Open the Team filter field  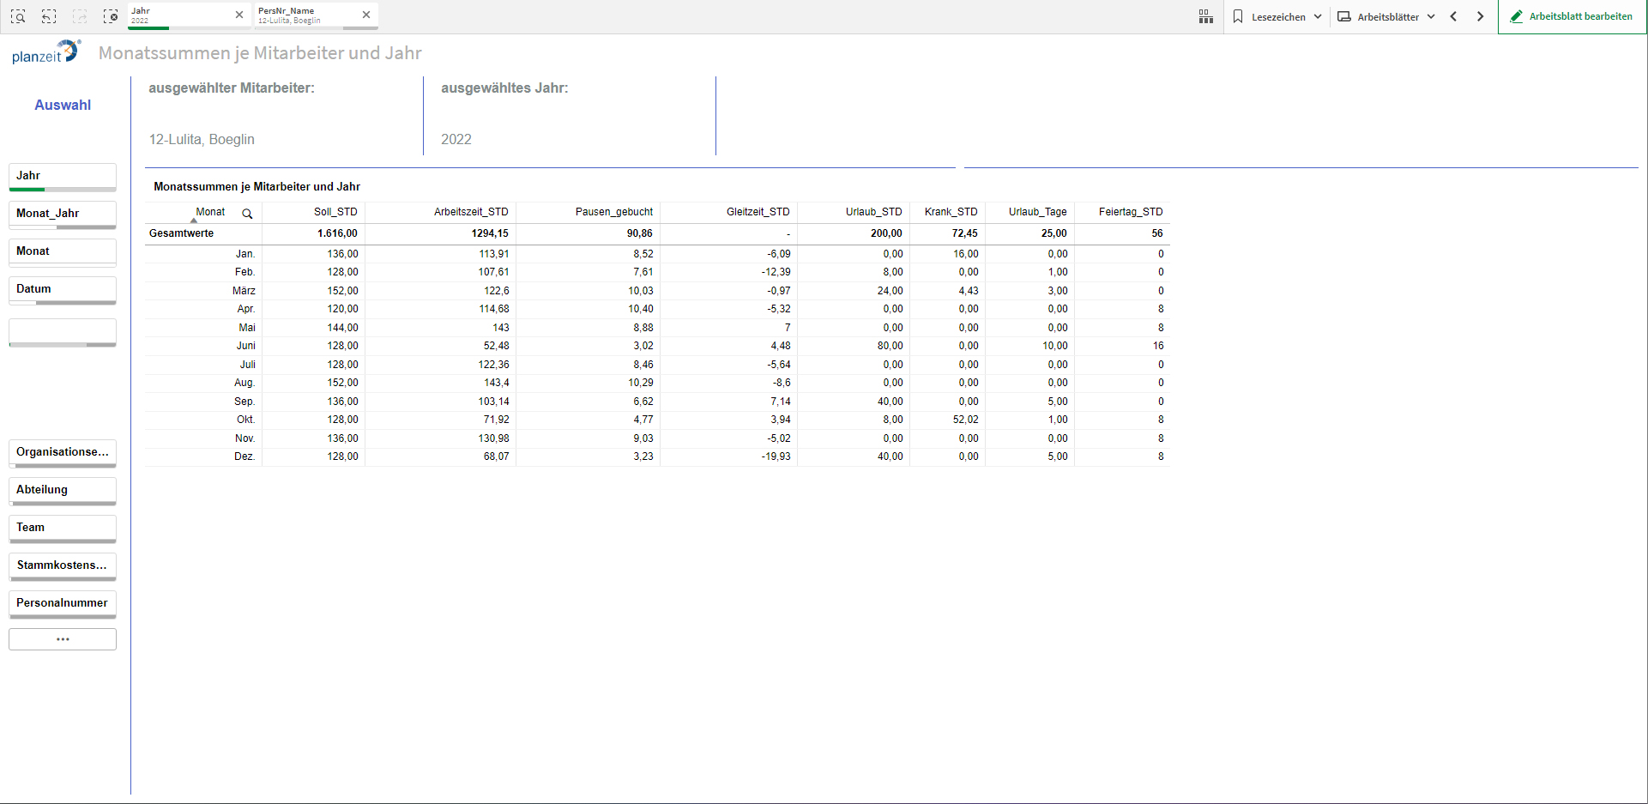pos(62,528)
